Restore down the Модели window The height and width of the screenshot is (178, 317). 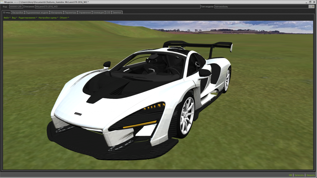pyautogui.click(x=310, y=2)
